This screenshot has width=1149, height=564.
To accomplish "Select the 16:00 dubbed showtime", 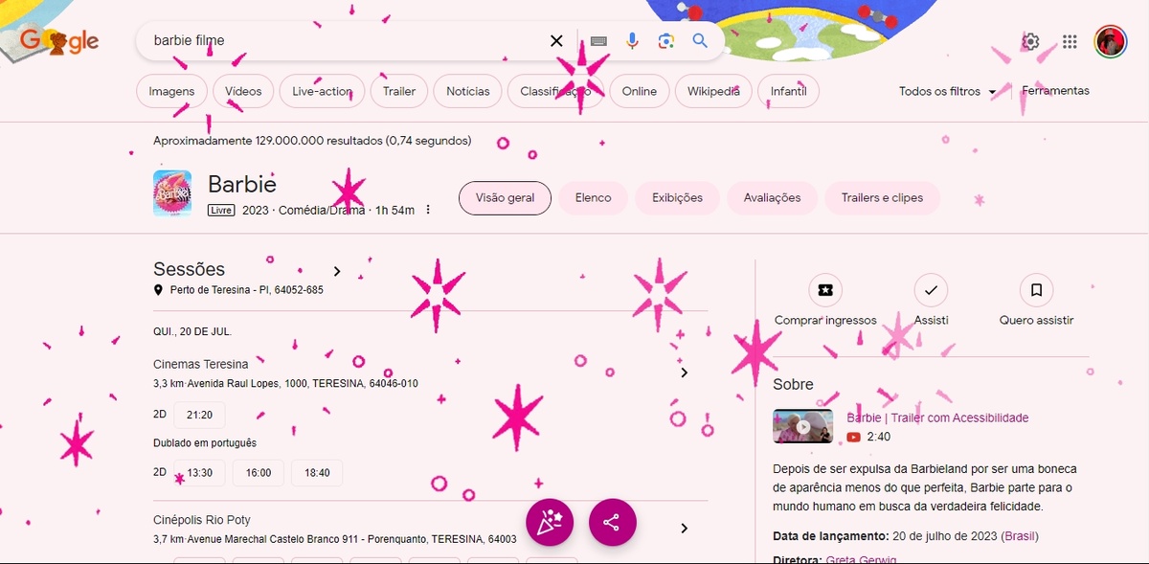I will point(259,472).
